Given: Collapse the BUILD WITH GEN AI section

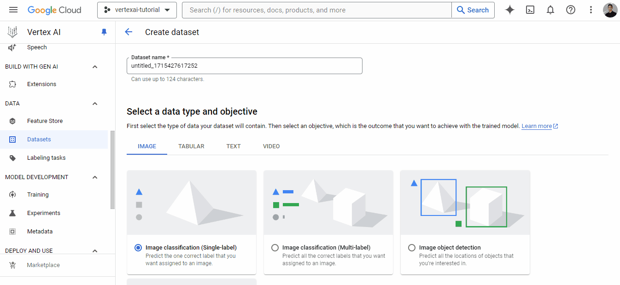Looking at the screenshot, I should pyautogui.click(x=95, y=67).
